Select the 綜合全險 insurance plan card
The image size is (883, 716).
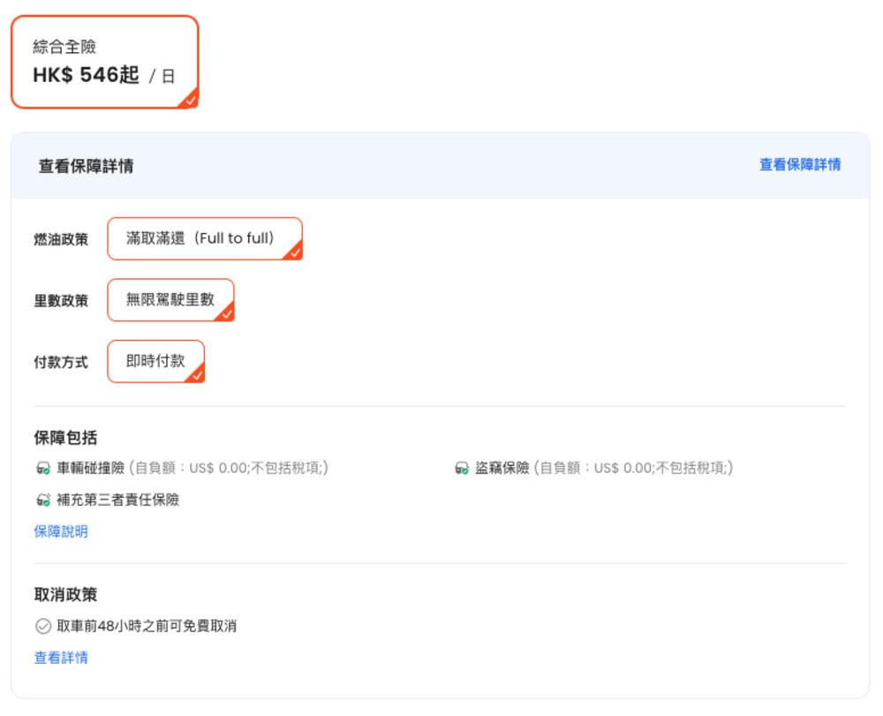click(104, 62)
